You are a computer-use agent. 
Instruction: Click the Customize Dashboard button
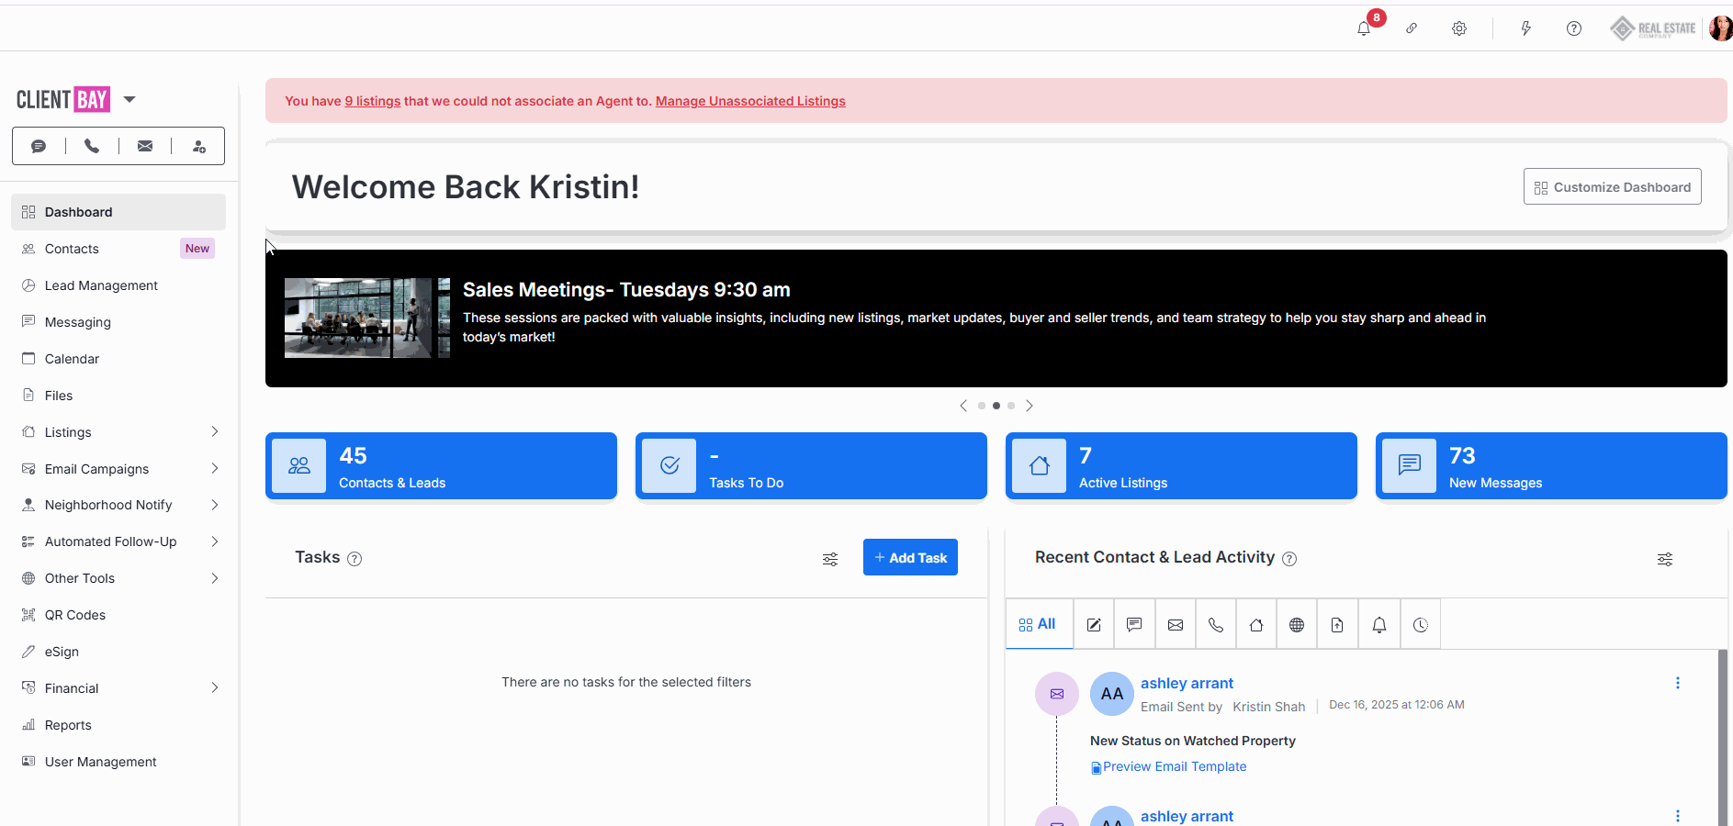(x=1612, y=187)
